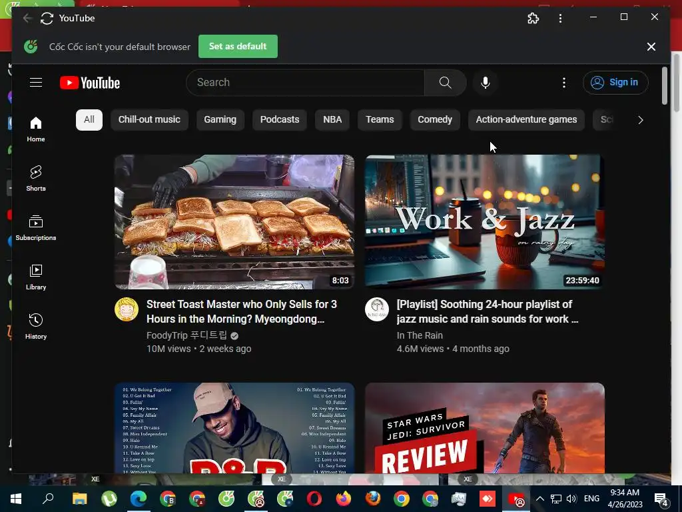This screenshot has width=682, height=512.
Task: Open In The Rain channel avatar
Action: click(377, 309)
